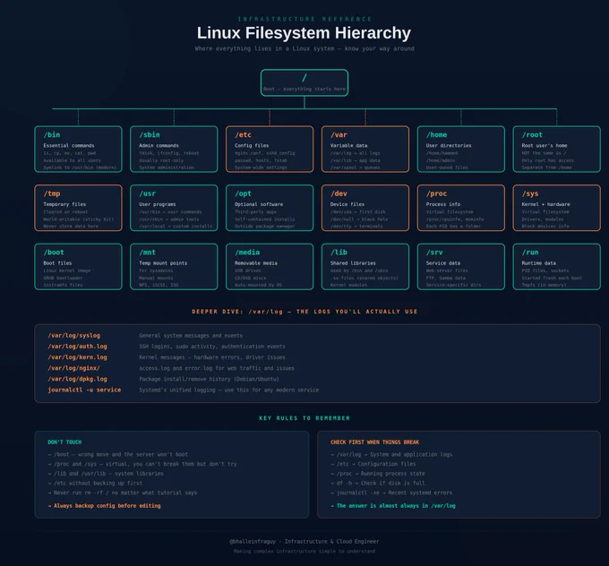Viewport: 609px width, 566px height.
Task: Open the /etc Config files card
Action: [x=270, y=150]
